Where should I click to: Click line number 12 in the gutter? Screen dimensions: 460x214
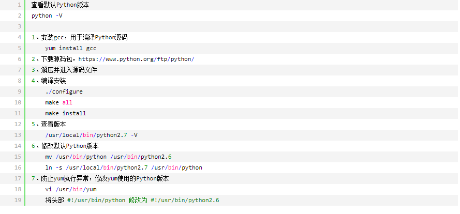pos(18,124)
